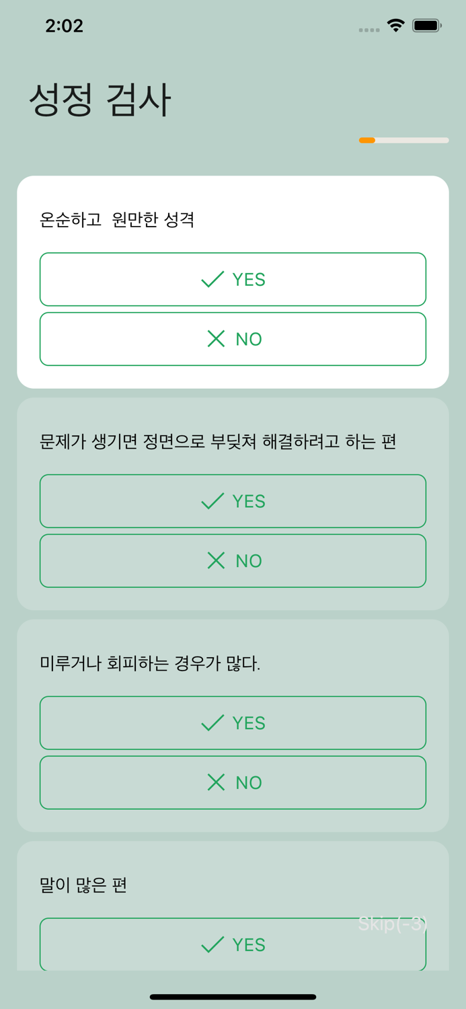Select NO for the first question
The width and height of the screenshot is (466, 1009).
[x=233, y=338]
